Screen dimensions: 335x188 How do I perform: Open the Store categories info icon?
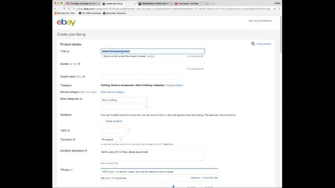[x=81, y=99]
